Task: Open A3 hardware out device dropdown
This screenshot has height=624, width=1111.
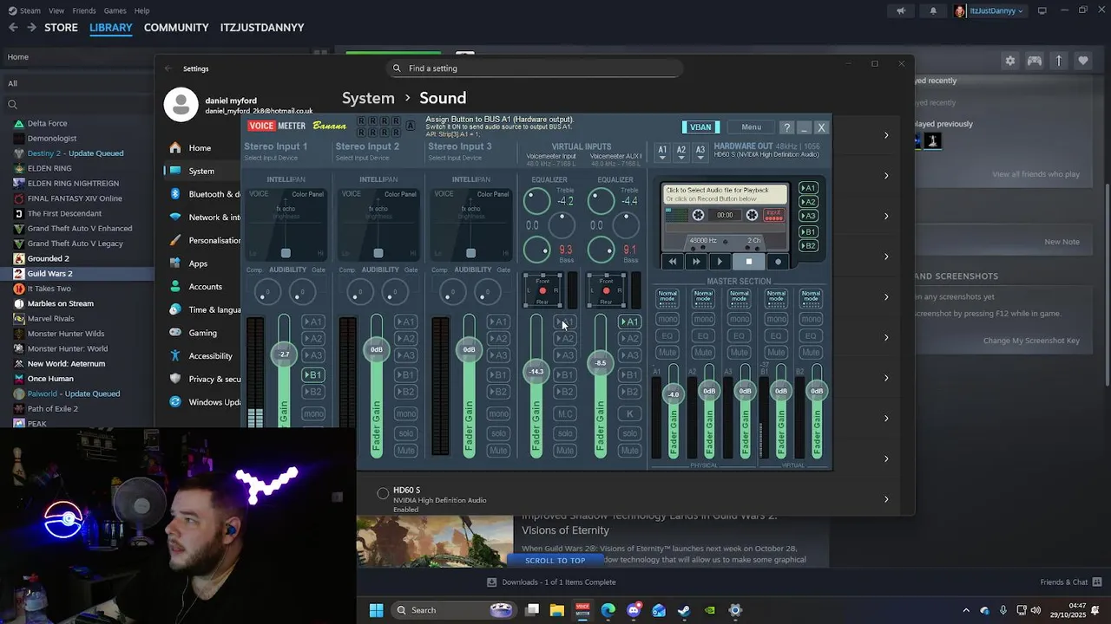Action: point(700,152)
